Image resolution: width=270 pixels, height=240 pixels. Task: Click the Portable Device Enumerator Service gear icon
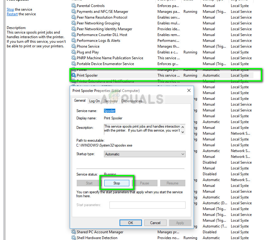[x=73, y=64]
